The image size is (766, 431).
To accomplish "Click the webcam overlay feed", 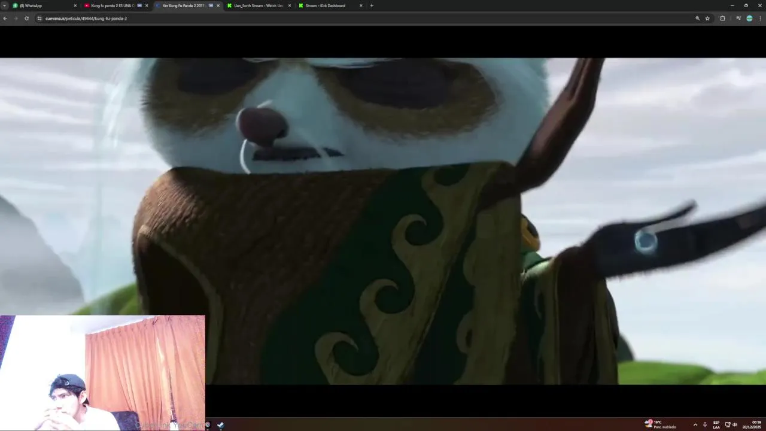I will (102, 372).
